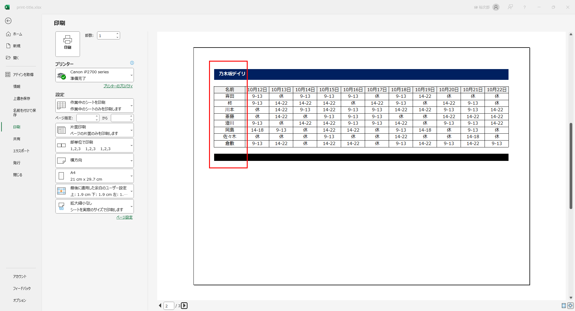Click the page range end field

(120, 118)
